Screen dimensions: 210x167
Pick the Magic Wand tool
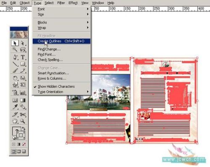[15, 50]
